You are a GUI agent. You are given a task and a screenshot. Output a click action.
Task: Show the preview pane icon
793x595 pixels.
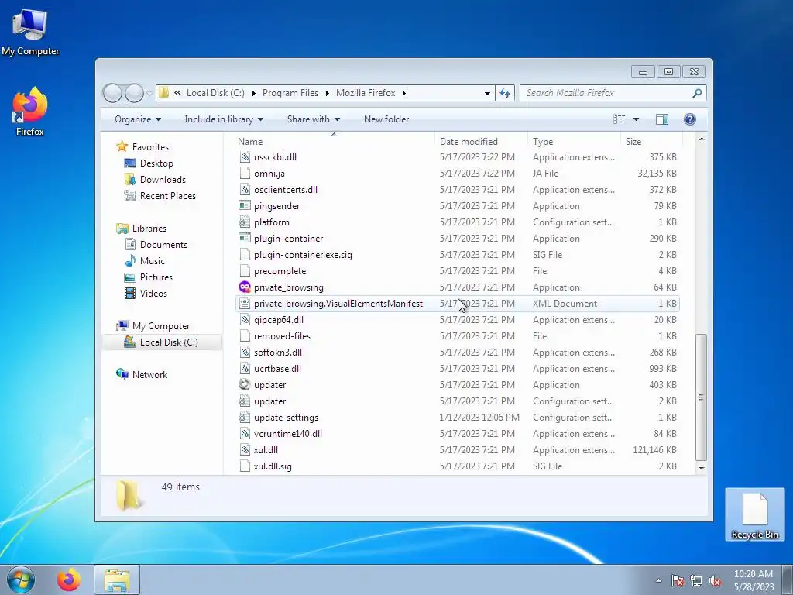[661, 119]
